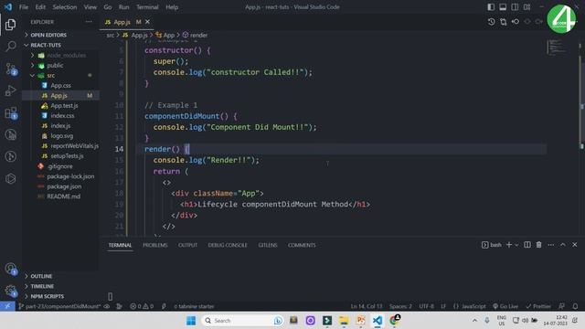Toggle the bottom panel layout icon
585x329 pixels.
tap(503, 7)
